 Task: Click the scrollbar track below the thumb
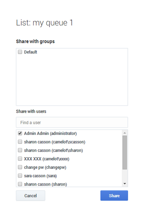[125, 175]
